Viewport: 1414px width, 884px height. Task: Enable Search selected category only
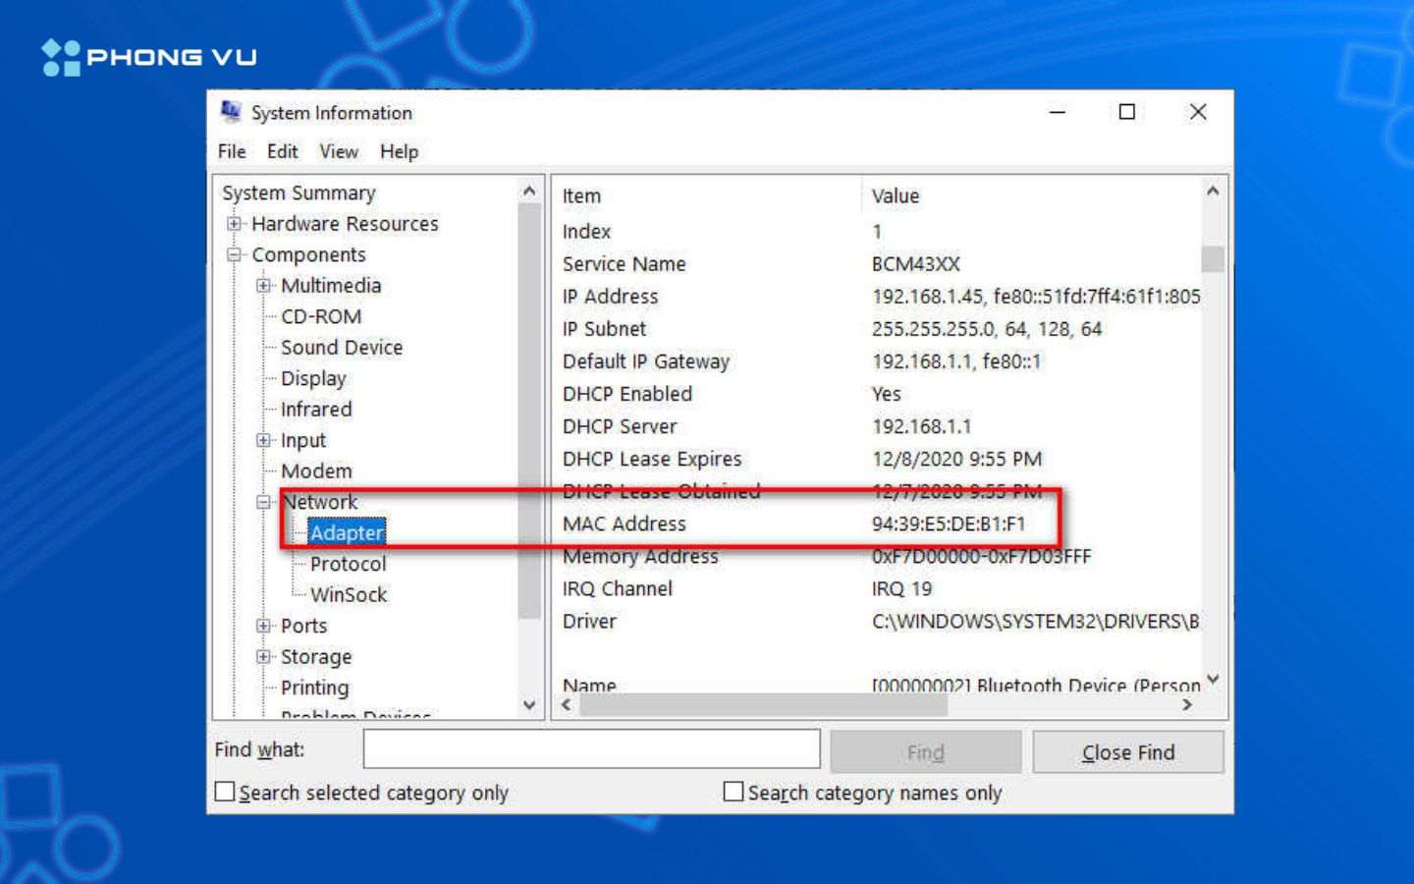pyautogui.click(x=225, y=792)
